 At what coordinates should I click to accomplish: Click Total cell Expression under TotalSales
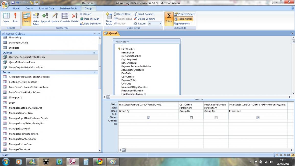[258, 111]
